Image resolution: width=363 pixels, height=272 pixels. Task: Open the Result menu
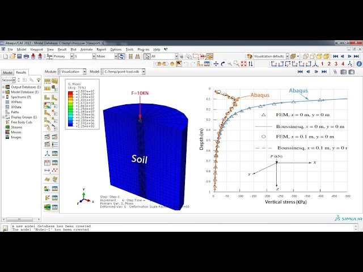[62, 49]
